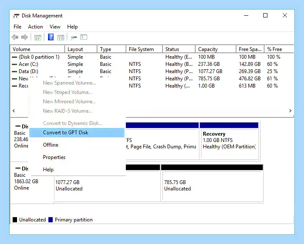The image size is (304, 244).
Task: Click the volume list left scroll arrow
Action: point(14,111)
